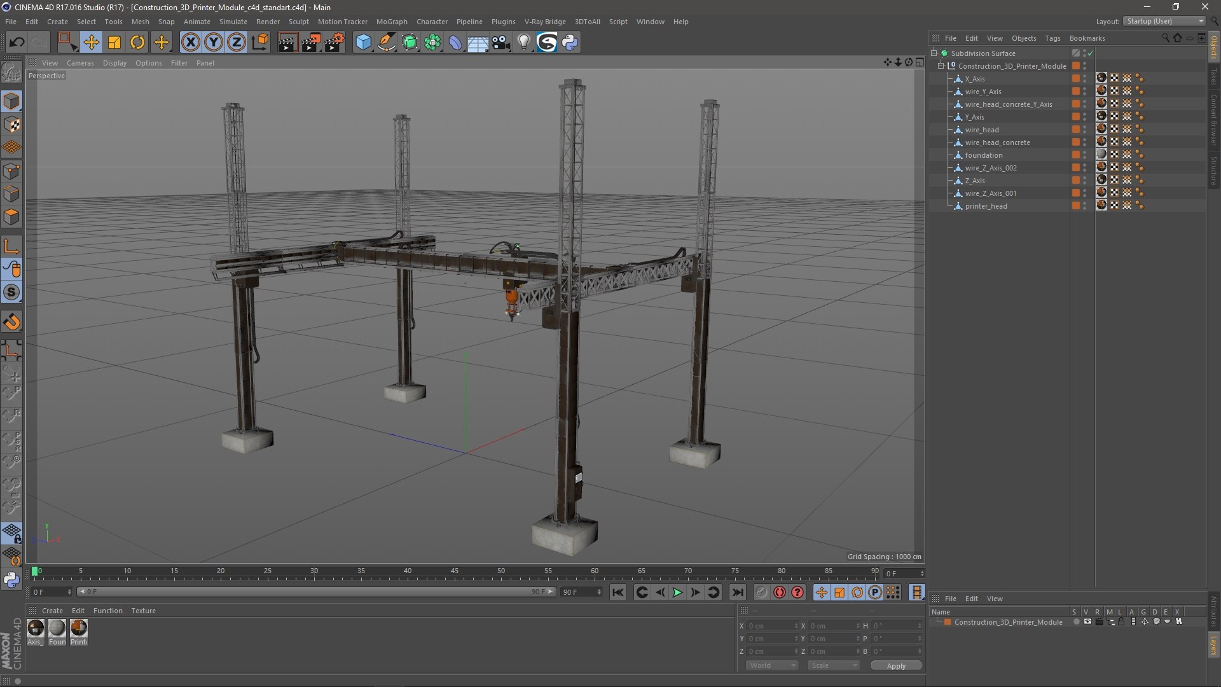Viewport: 1221px width, 687px height.
Task: Play the animation forward
Action: pos(677,592)
